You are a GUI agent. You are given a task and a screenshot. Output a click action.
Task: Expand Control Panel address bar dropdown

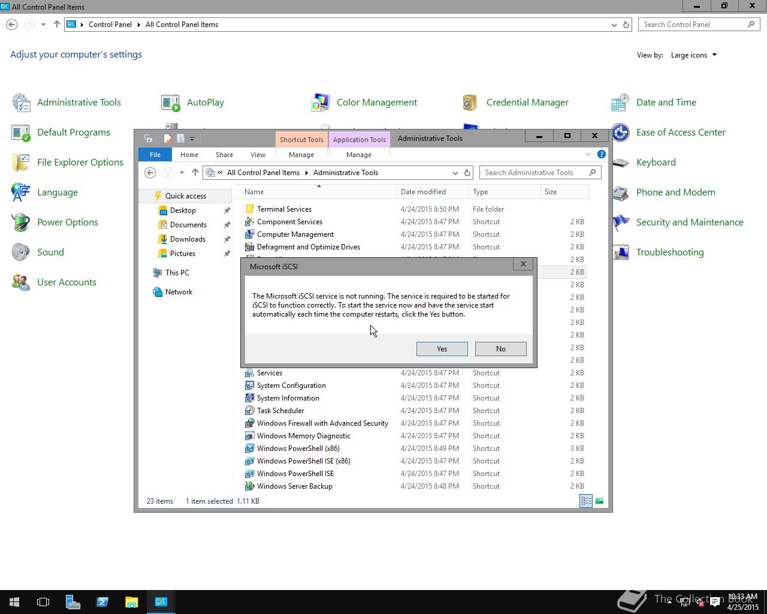[614, 25]
